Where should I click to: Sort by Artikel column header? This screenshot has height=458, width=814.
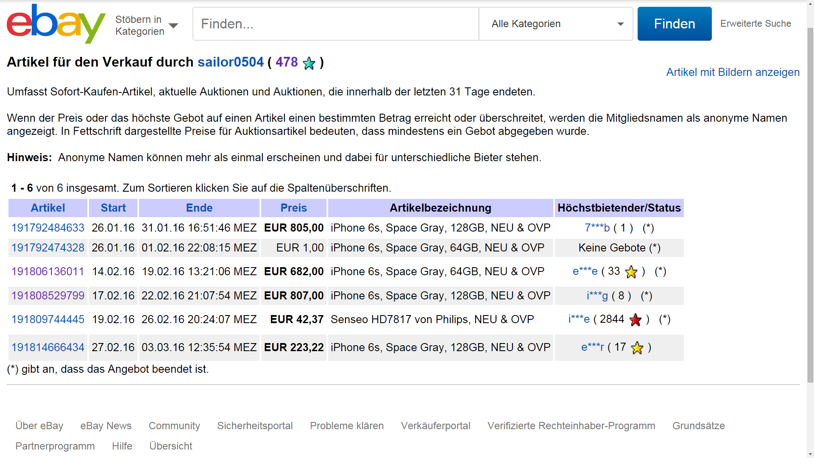tap(48, 208)
